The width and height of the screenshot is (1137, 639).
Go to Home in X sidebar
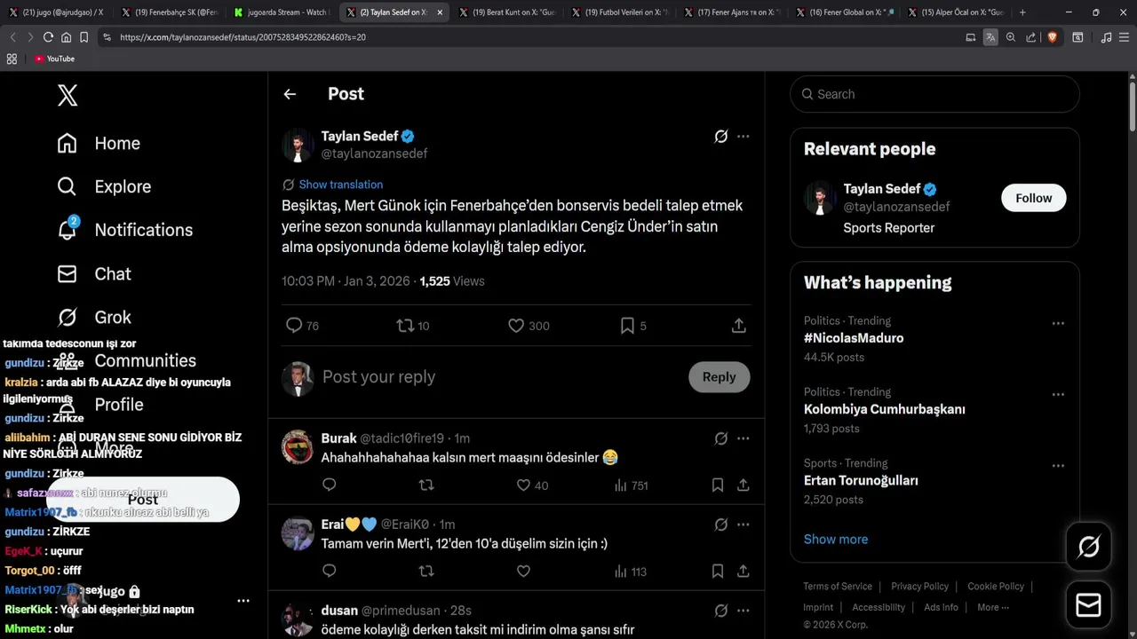tap(99, 144)
